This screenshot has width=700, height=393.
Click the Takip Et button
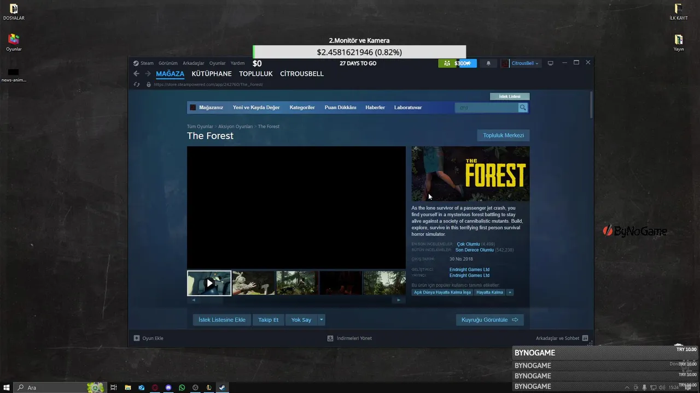pos(268,320)
